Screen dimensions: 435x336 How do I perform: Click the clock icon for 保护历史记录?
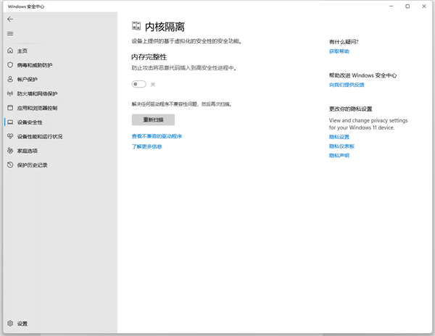pos(10,165)
